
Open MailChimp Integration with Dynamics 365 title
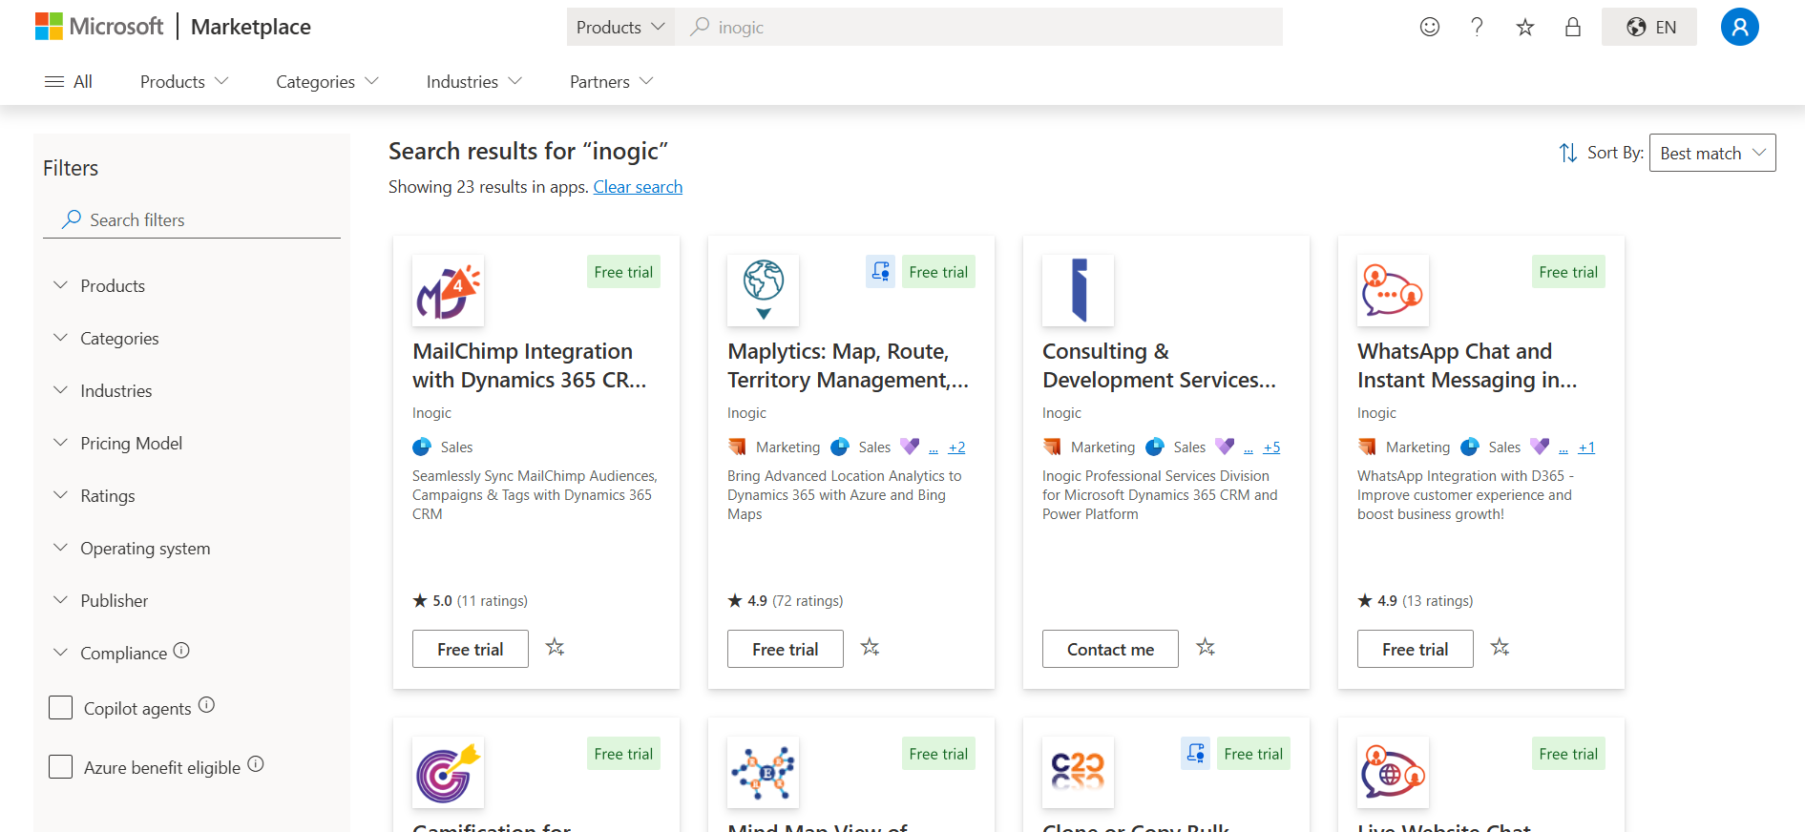(530, 365)
